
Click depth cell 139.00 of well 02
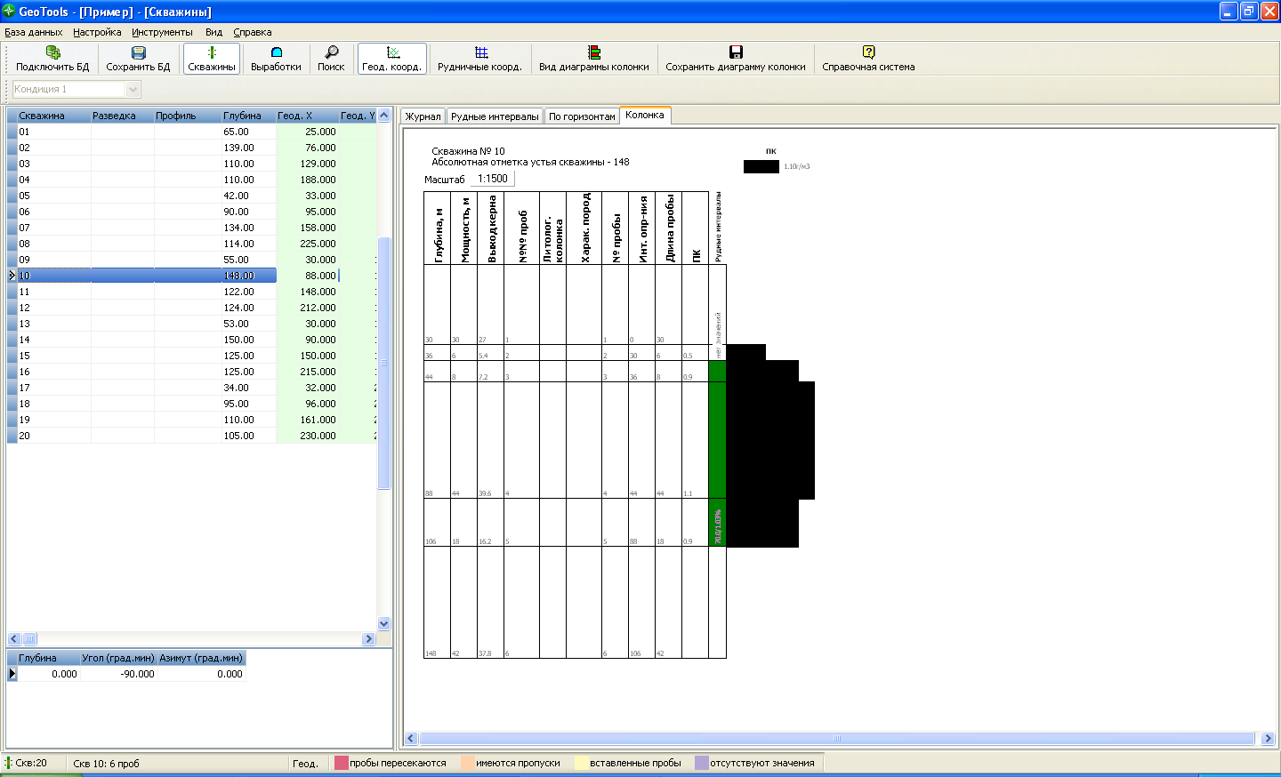[248, 148]
